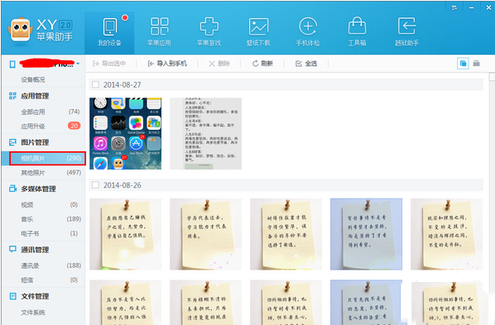Select 短信 (0)
This screenshot has width=495, height=325.
(44, 280)
